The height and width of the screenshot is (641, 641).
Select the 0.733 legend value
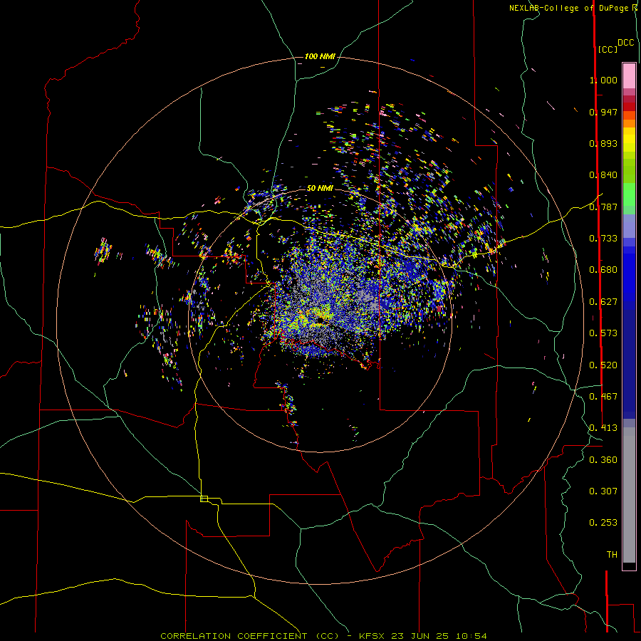point(603,239)
